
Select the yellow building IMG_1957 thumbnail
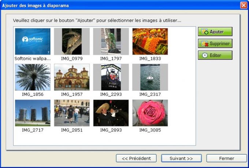[72, 77]
